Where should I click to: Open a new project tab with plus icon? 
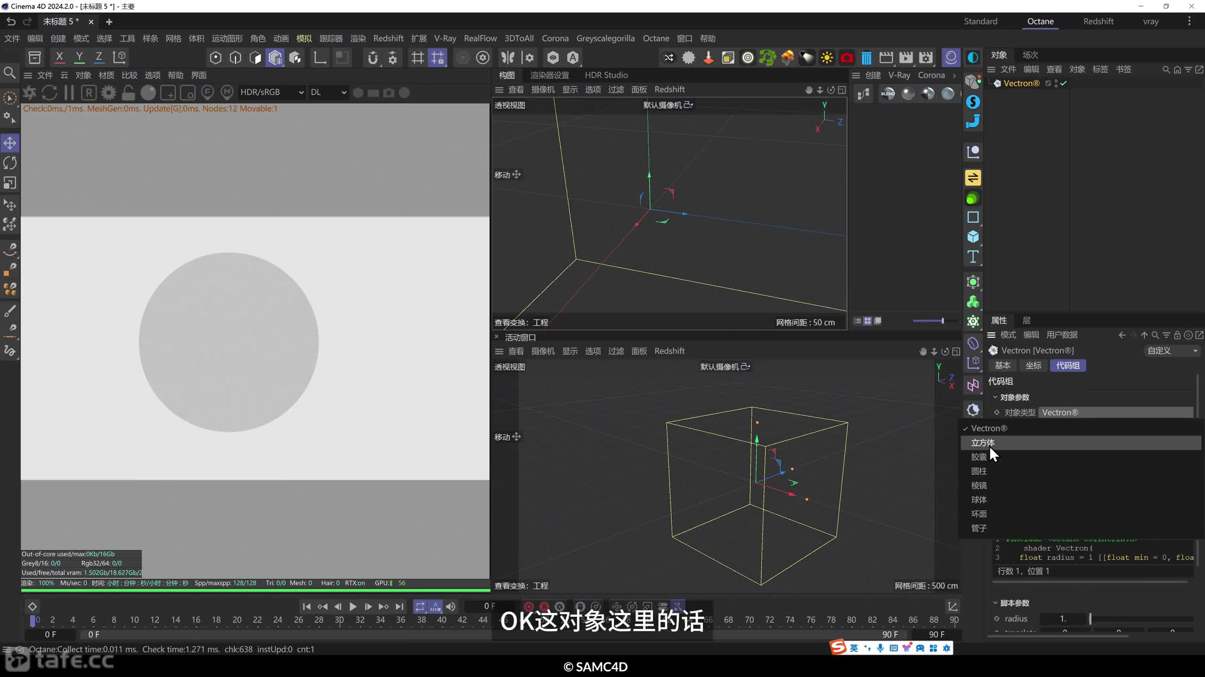point(109,22)
